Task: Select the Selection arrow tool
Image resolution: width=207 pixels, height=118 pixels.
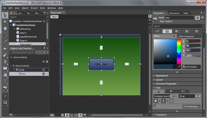Action: [5, 15]
